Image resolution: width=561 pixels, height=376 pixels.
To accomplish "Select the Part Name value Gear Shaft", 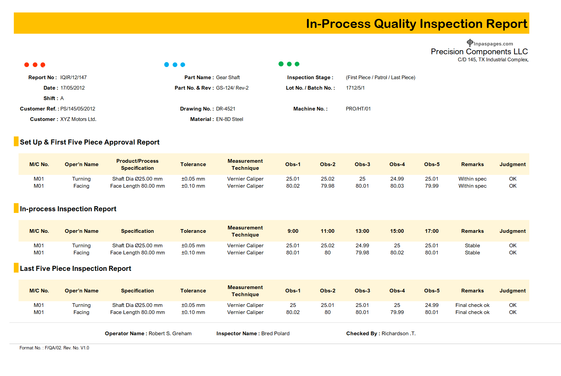I will click(228, 77).
